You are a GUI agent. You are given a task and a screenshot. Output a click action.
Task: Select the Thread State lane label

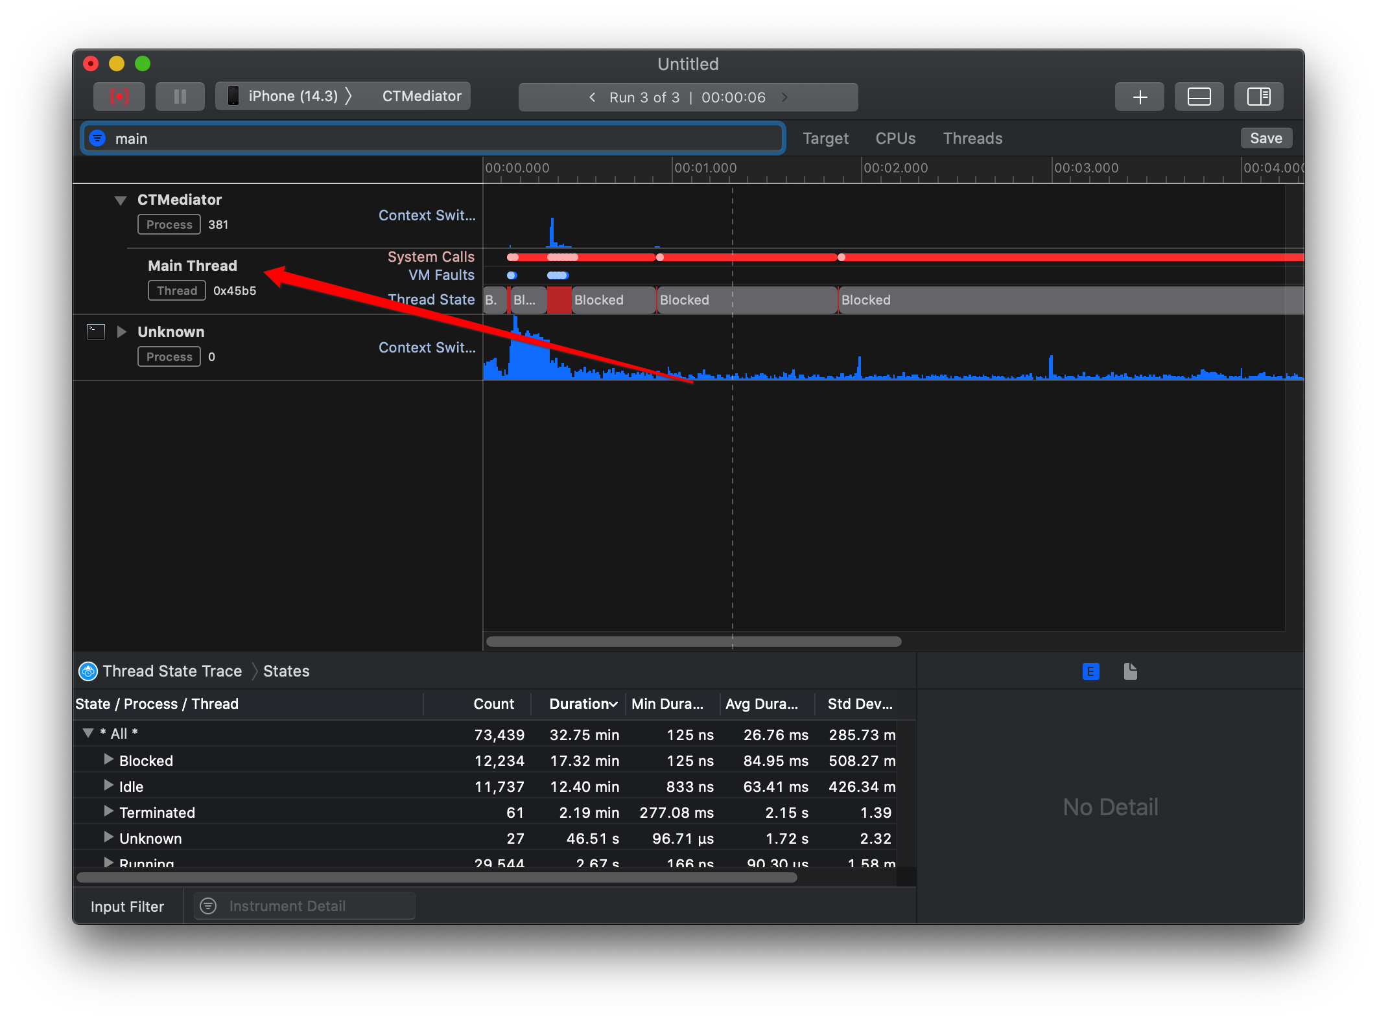[430, 299]
